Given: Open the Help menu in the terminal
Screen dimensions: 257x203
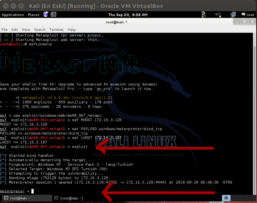Looking at the screenshot, I should coord(71,30).
